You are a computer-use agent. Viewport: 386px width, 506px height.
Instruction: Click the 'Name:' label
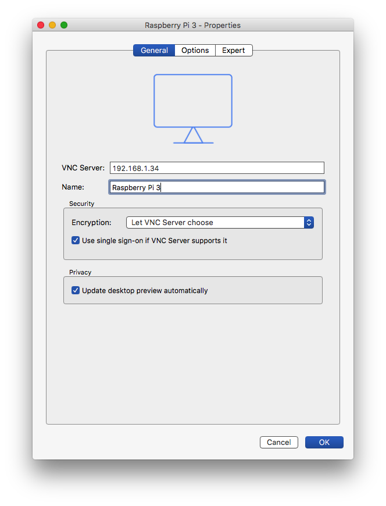click(73, 187)
